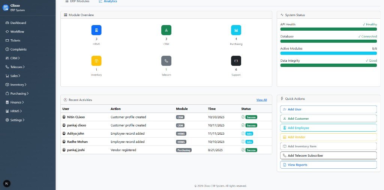Click the Add Employee button
Viewport: 384px width, 190px height.
point(328,128)
